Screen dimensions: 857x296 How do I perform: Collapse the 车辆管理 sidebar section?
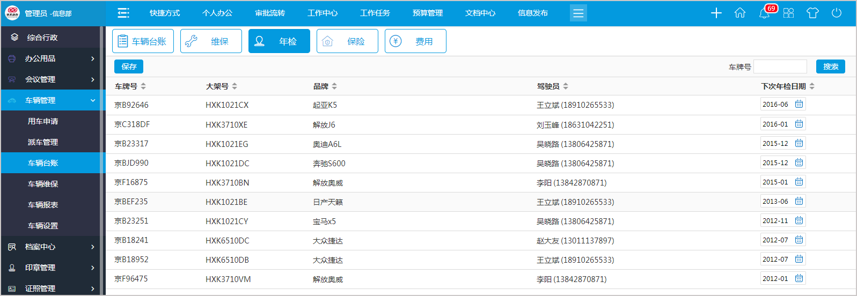(x=53, y=100)
